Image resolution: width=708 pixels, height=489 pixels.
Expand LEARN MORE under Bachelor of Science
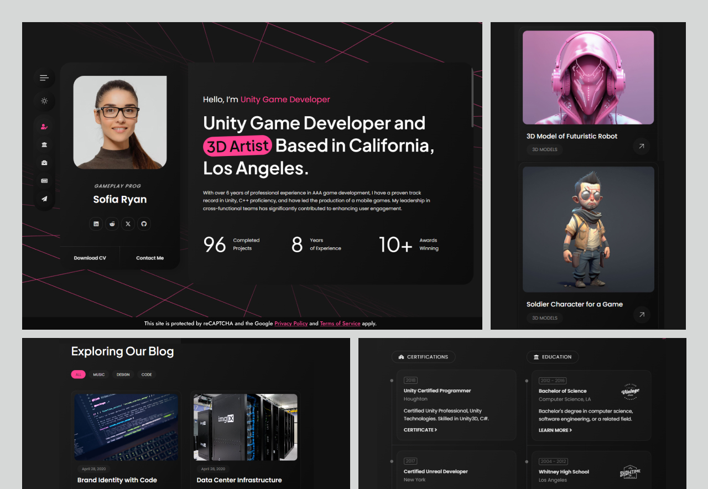click(555, 430)
